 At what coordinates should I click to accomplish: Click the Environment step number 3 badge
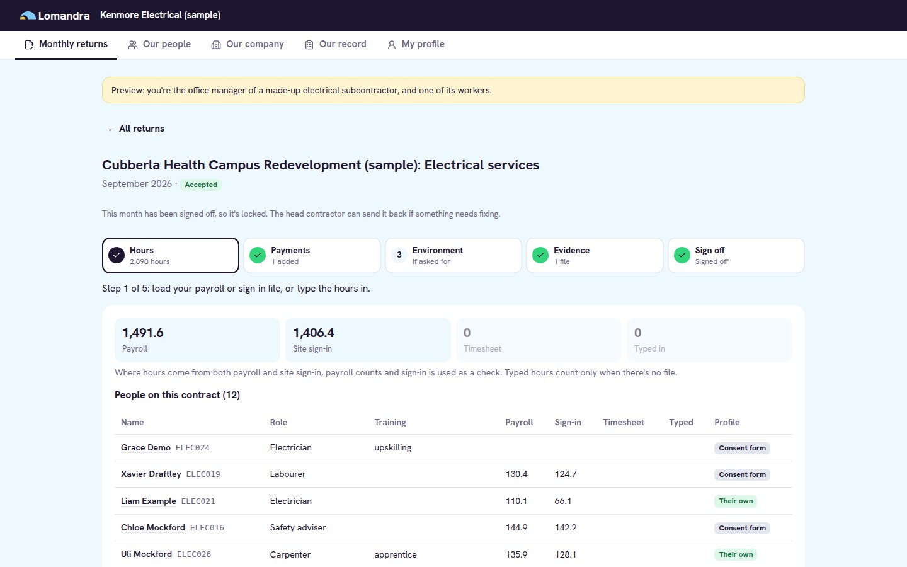[399, 255]
